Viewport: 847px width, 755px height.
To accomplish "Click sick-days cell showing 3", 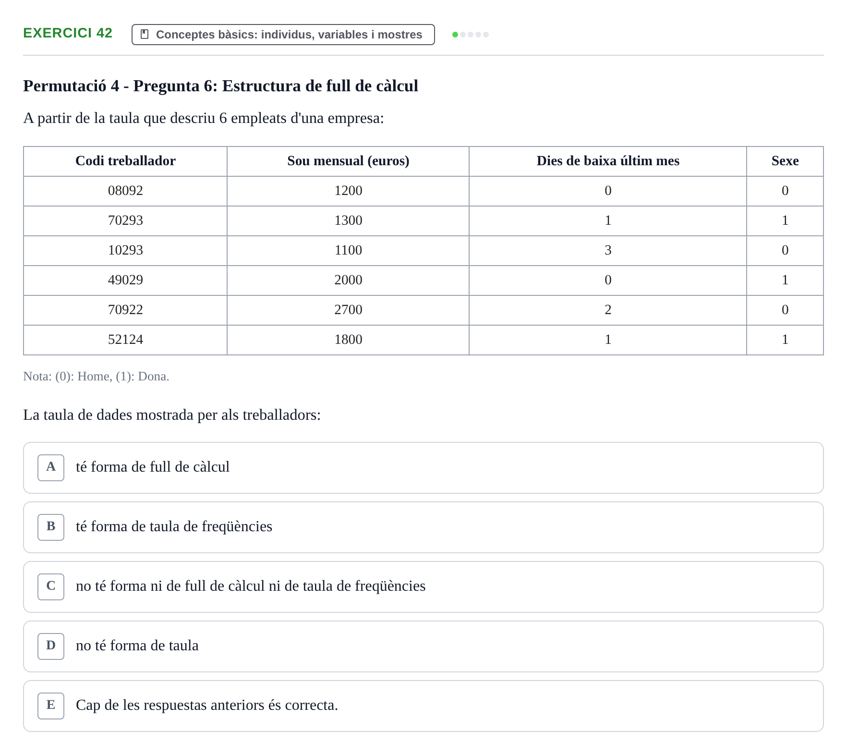I will point(608,250).
